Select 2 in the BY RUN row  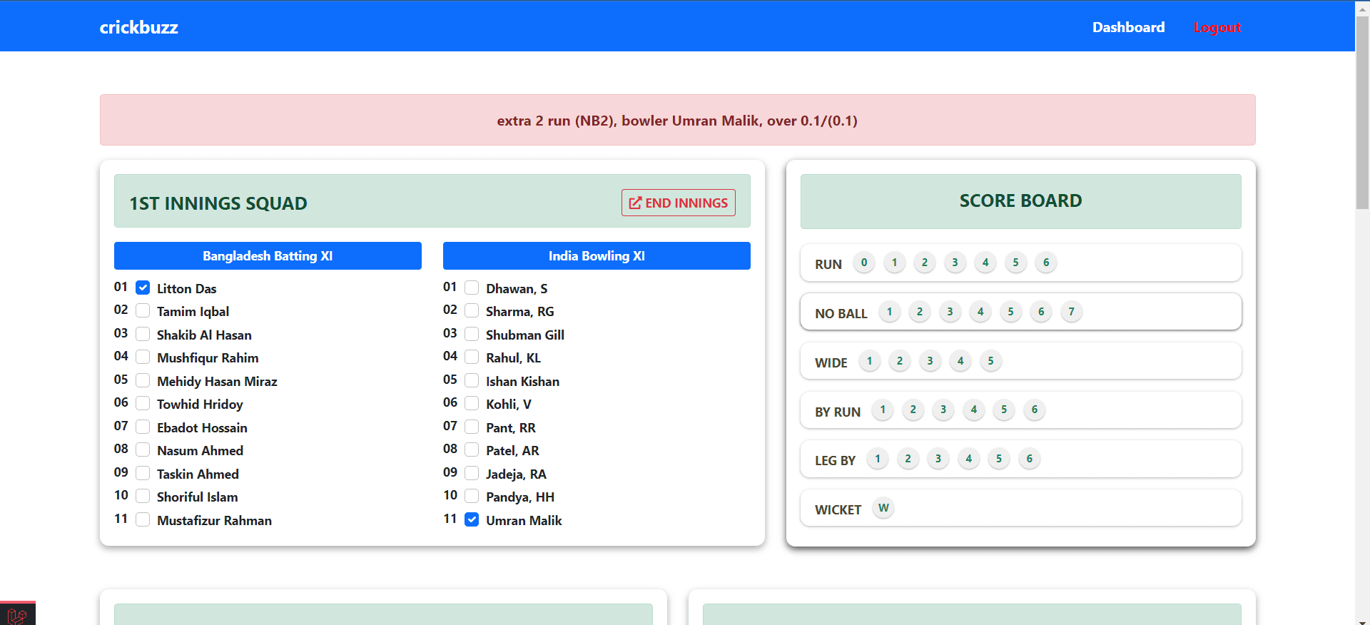(x=913, y=410)
